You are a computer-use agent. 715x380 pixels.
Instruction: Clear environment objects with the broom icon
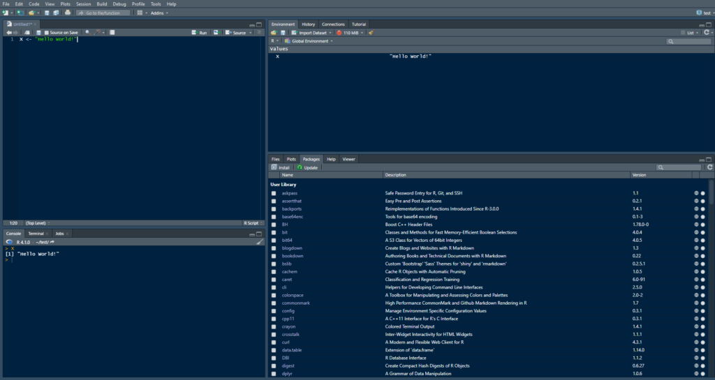(371, 33)
